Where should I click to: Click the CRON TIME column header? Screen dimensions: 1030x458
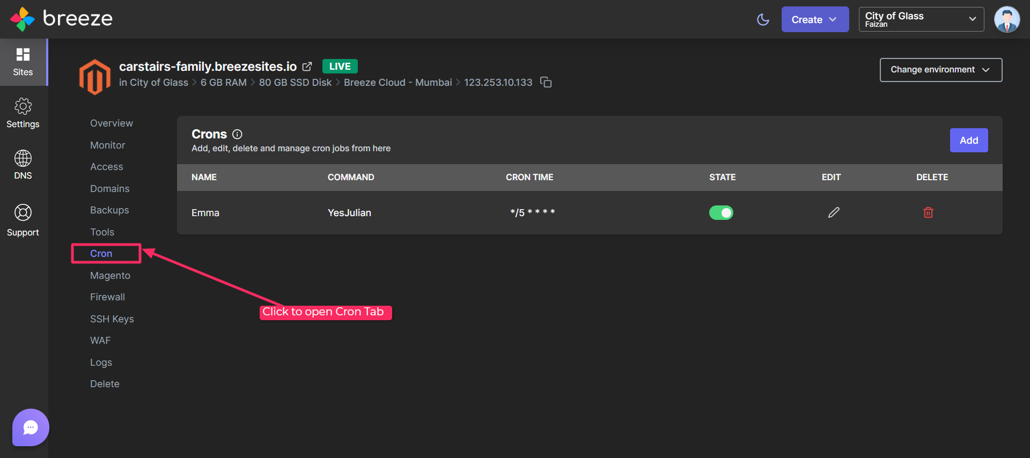(529, 177)
